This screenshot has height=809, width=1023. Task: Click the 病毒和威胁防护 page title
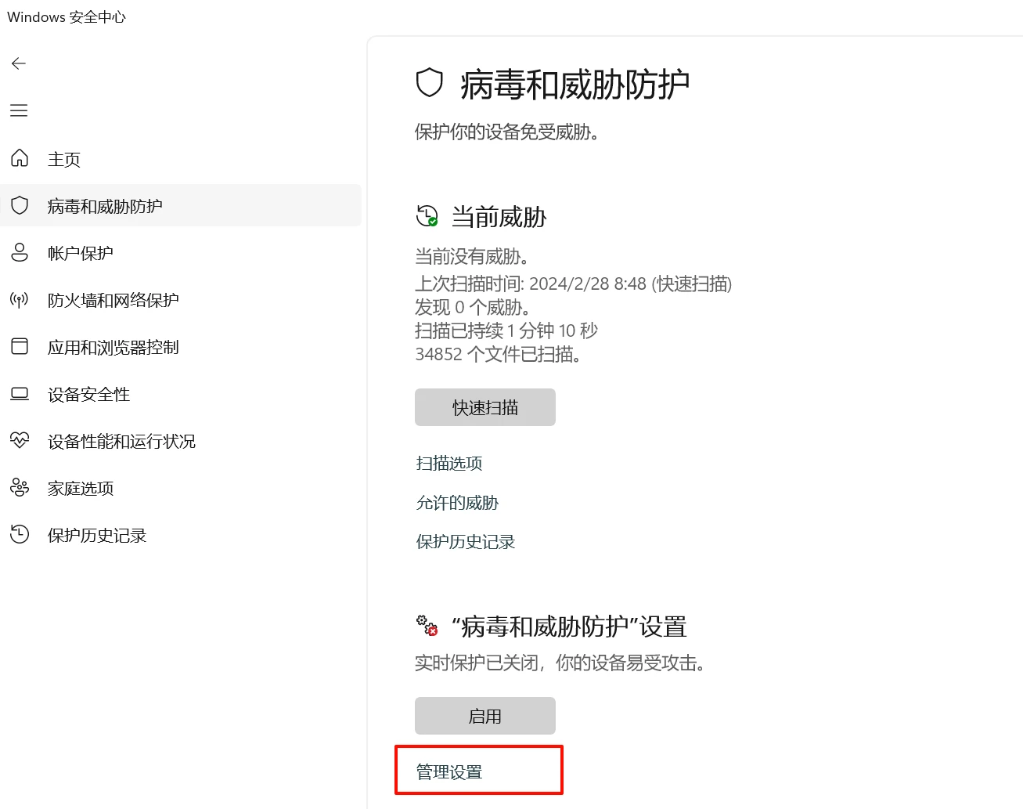click(x=575, y=84)
